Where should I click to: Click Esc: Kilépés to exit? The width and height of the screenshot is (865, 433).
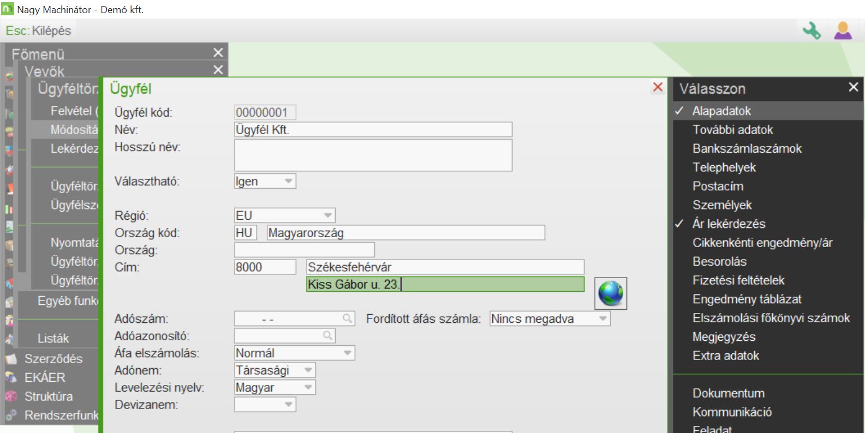click(x=38, y=31)
